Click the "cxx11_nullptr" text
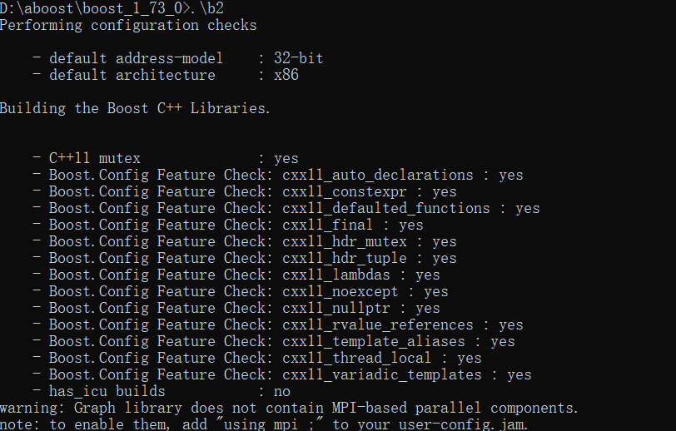The image size is (676, 431). pyautogui.click(x=336, y=308)
